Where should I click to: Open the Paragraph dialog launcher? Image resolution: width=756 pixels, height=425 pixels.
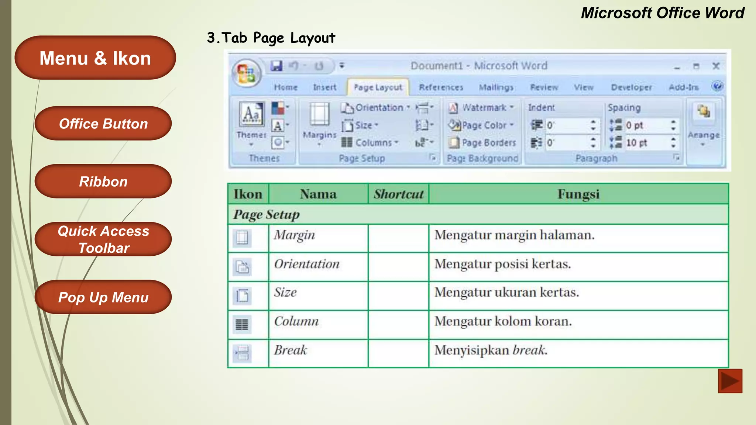pos(676,158)
